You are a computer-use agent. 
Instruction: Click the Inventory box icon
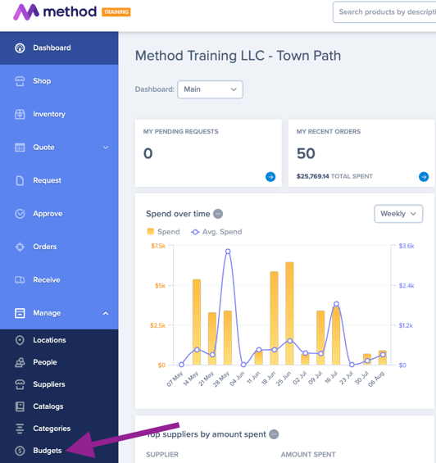[x=20, y=114]
